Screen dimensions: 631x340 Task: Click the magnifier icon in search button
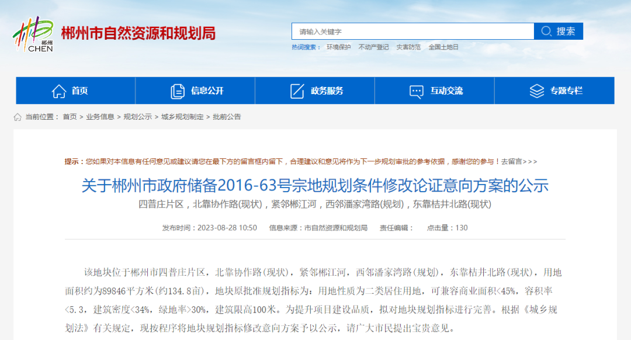pos(546,31)
